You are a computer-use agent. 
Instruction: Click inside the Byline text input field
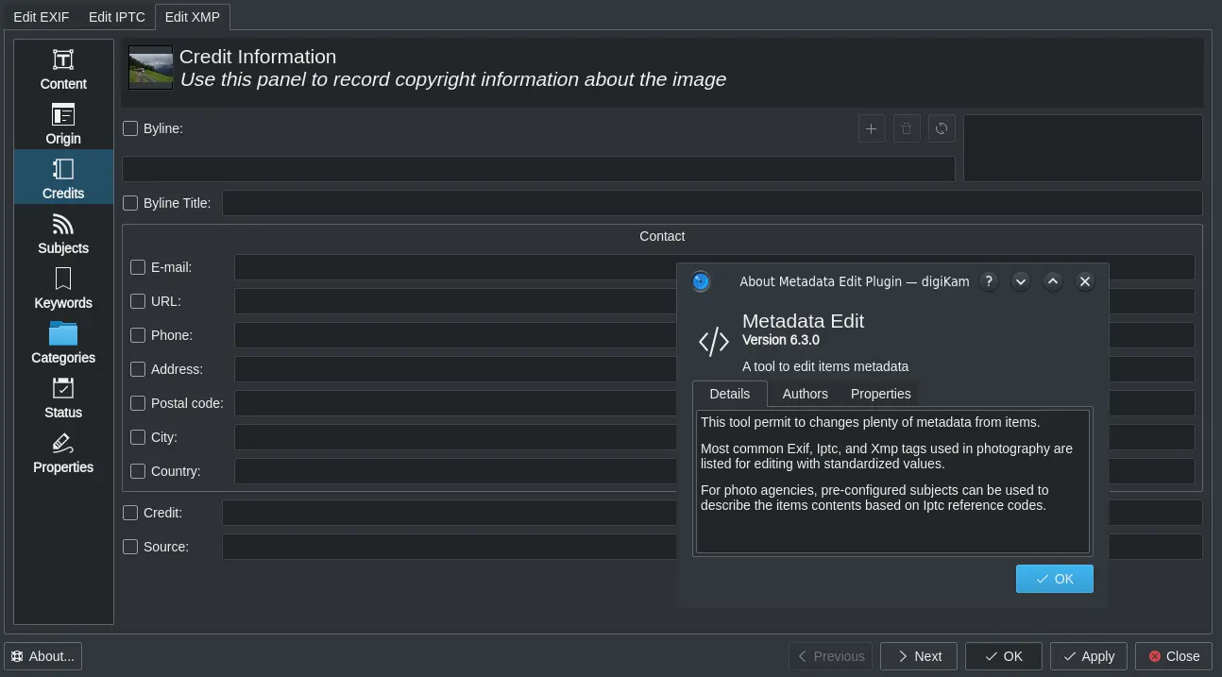538,168
